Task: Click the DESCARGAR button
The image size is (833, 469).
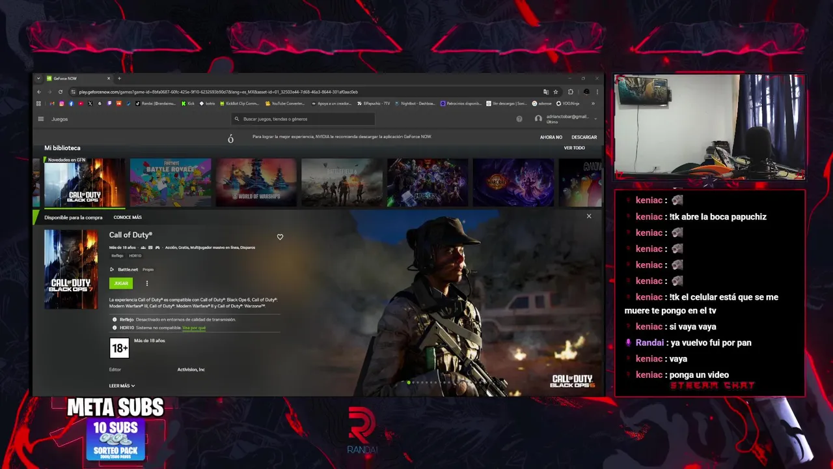Action: (584, 137)
